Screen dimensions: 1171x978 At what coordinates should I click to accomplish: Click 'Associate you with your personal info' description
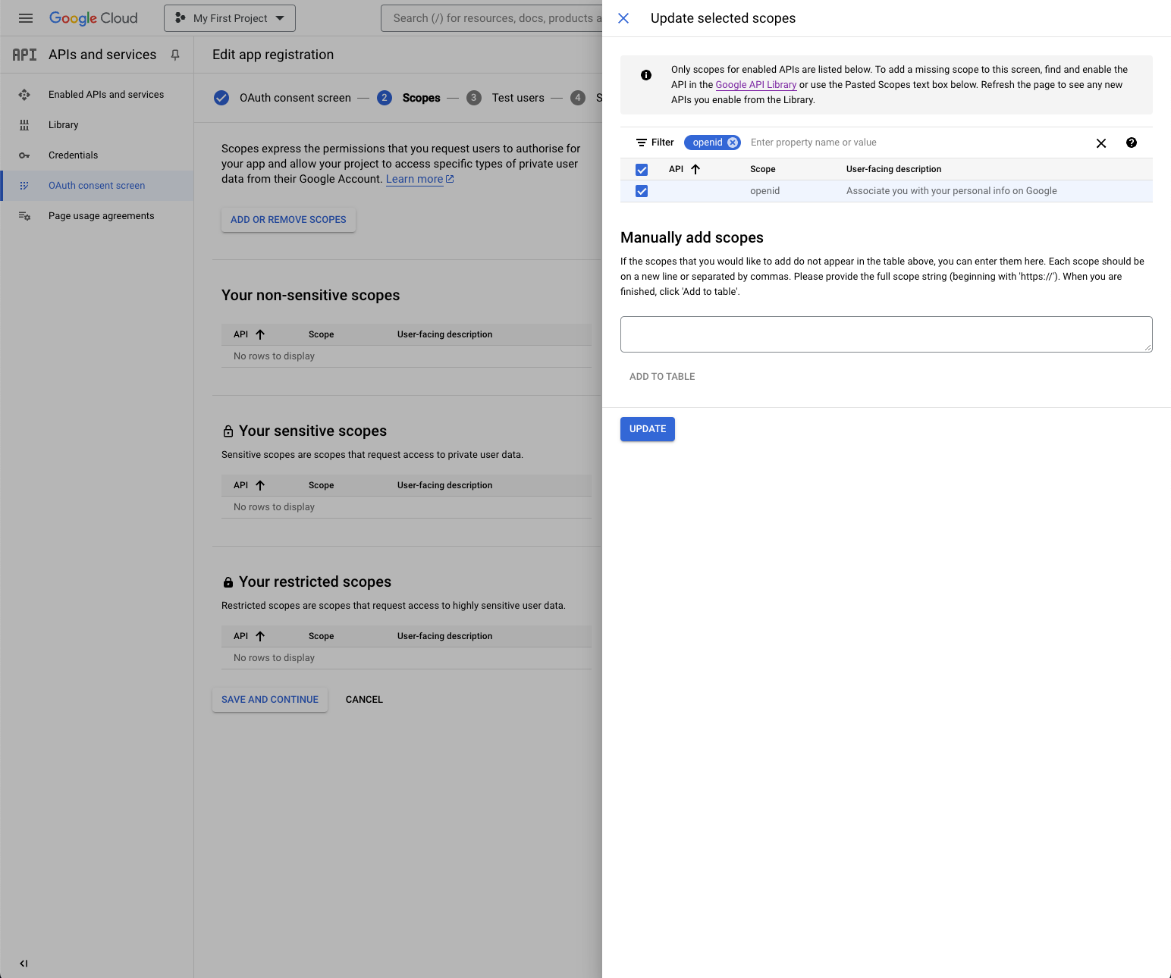point(951,191)
